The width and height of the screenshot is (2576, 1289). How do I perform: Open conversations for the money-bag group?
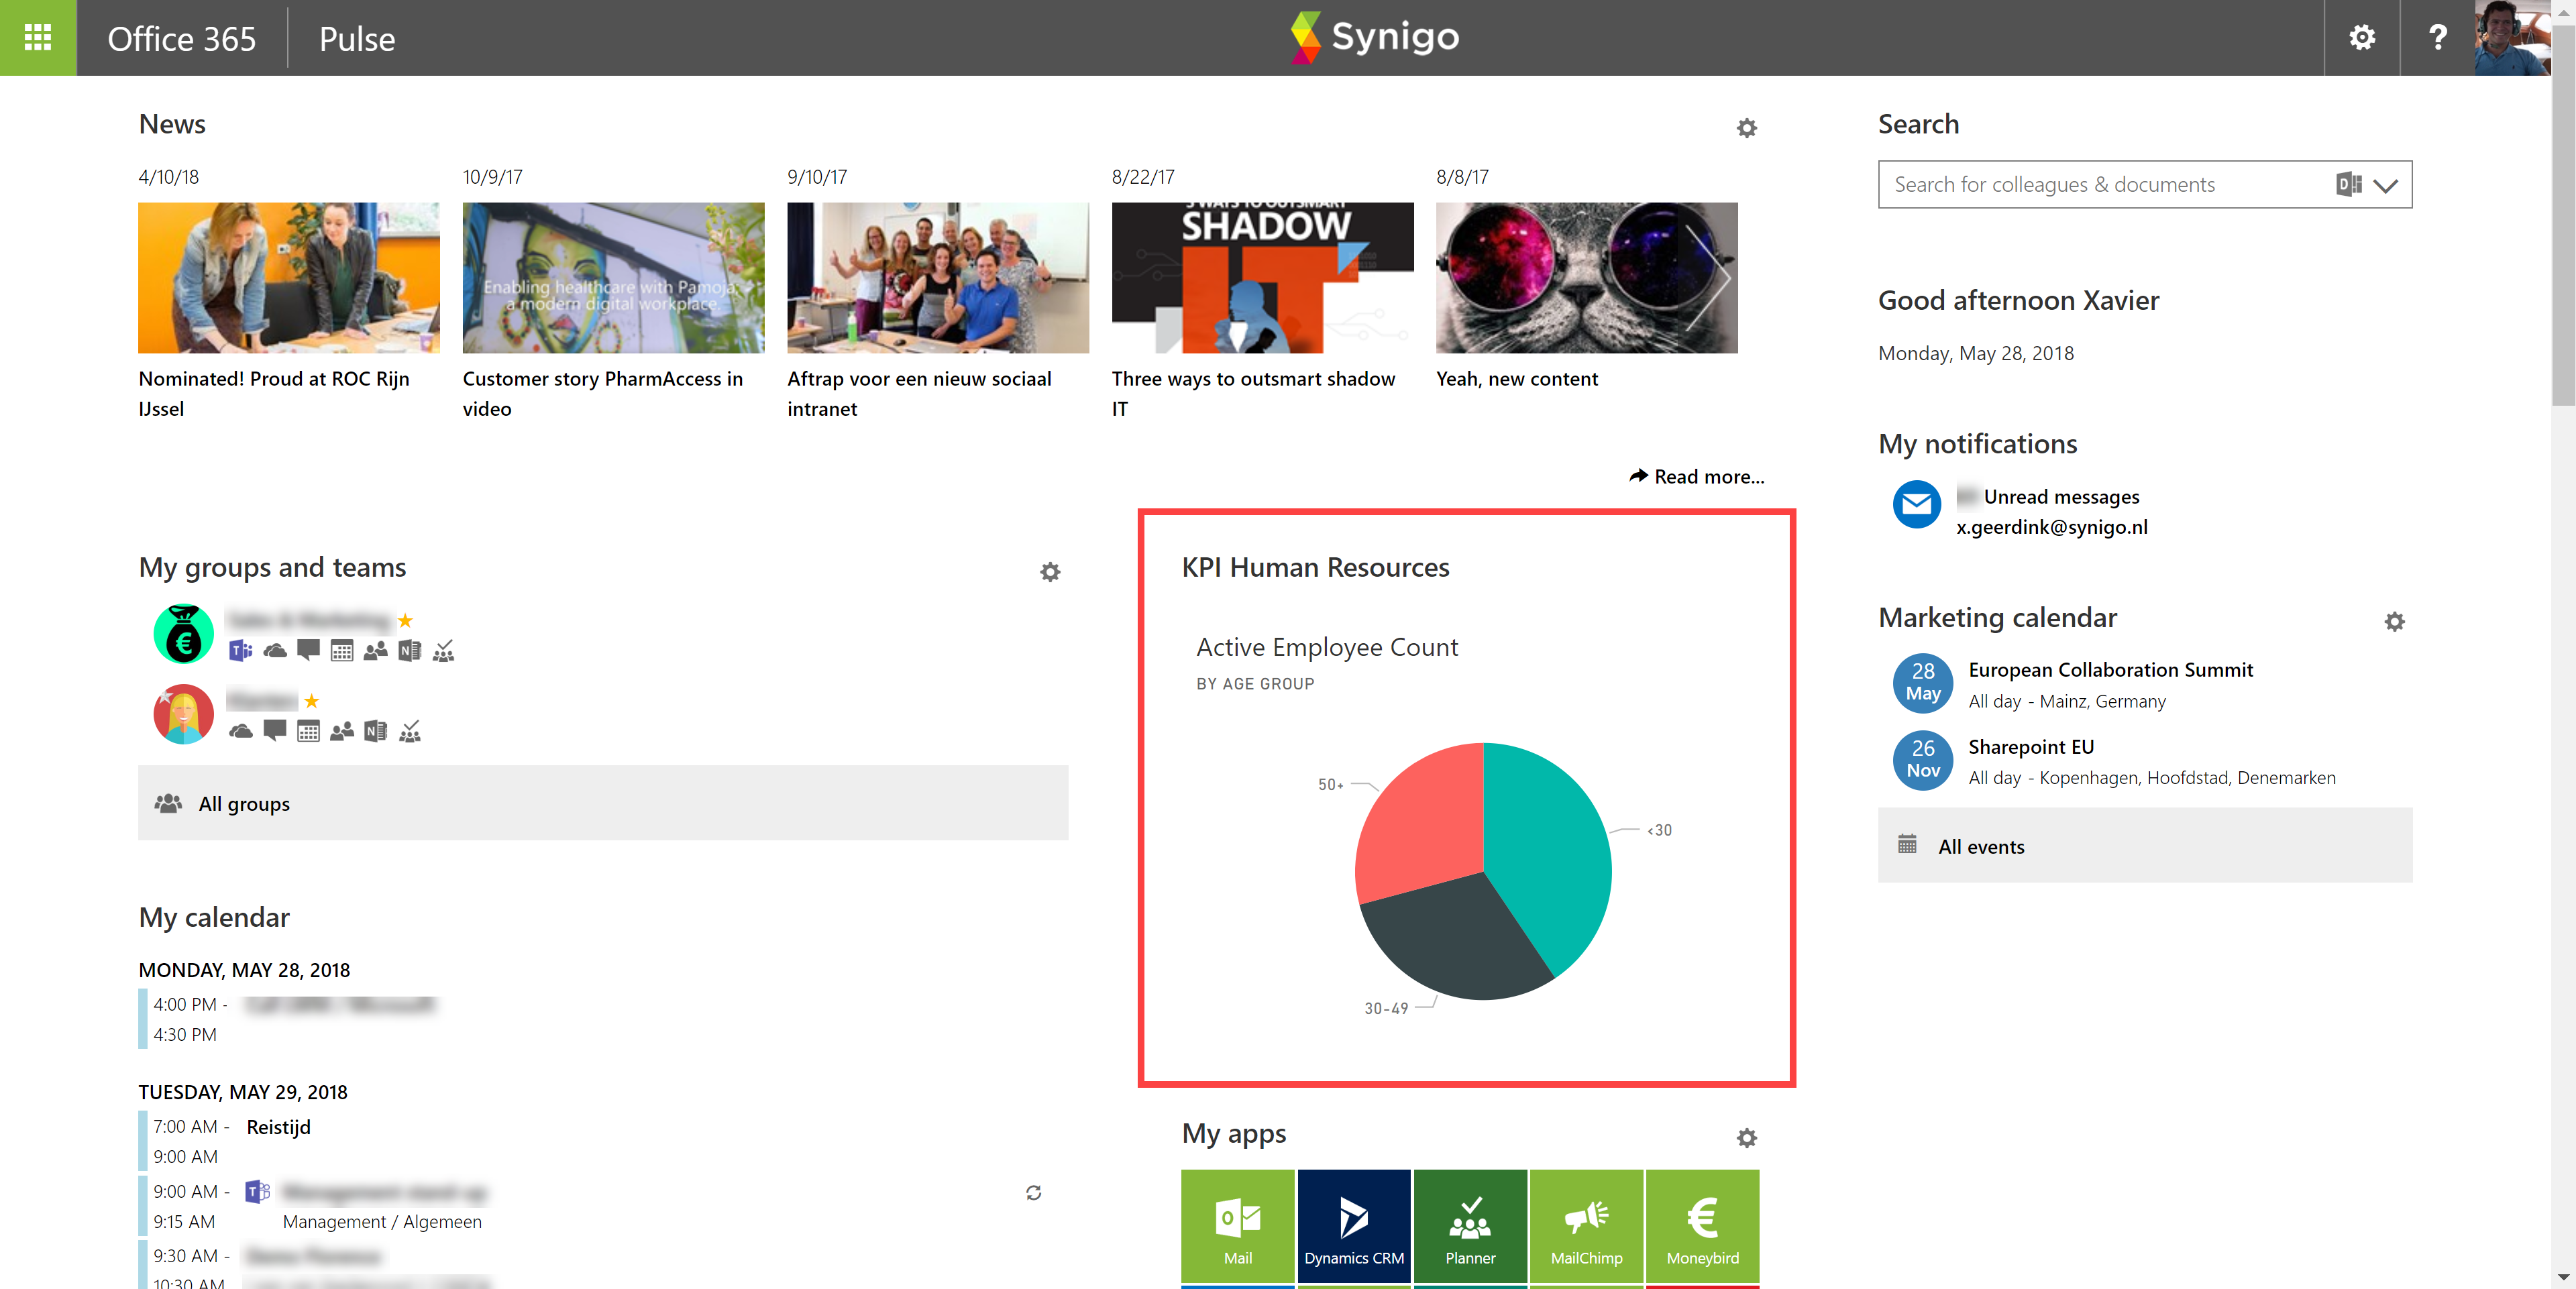(308, 651)
